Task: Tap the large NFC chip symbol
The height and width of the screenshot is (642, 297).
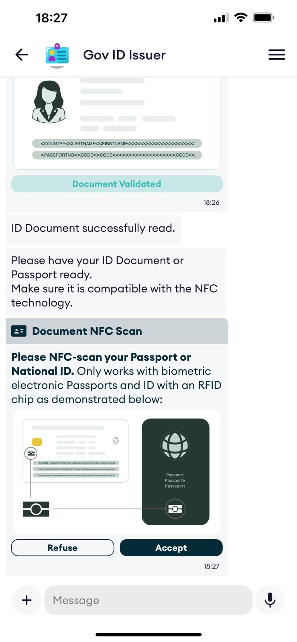Action: (36, 509)
